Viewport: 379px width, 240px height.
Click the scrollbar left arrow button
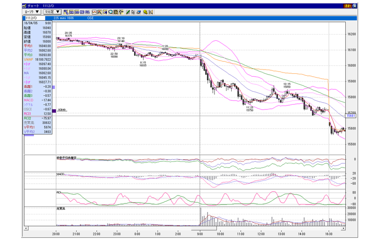coord(26,228)
